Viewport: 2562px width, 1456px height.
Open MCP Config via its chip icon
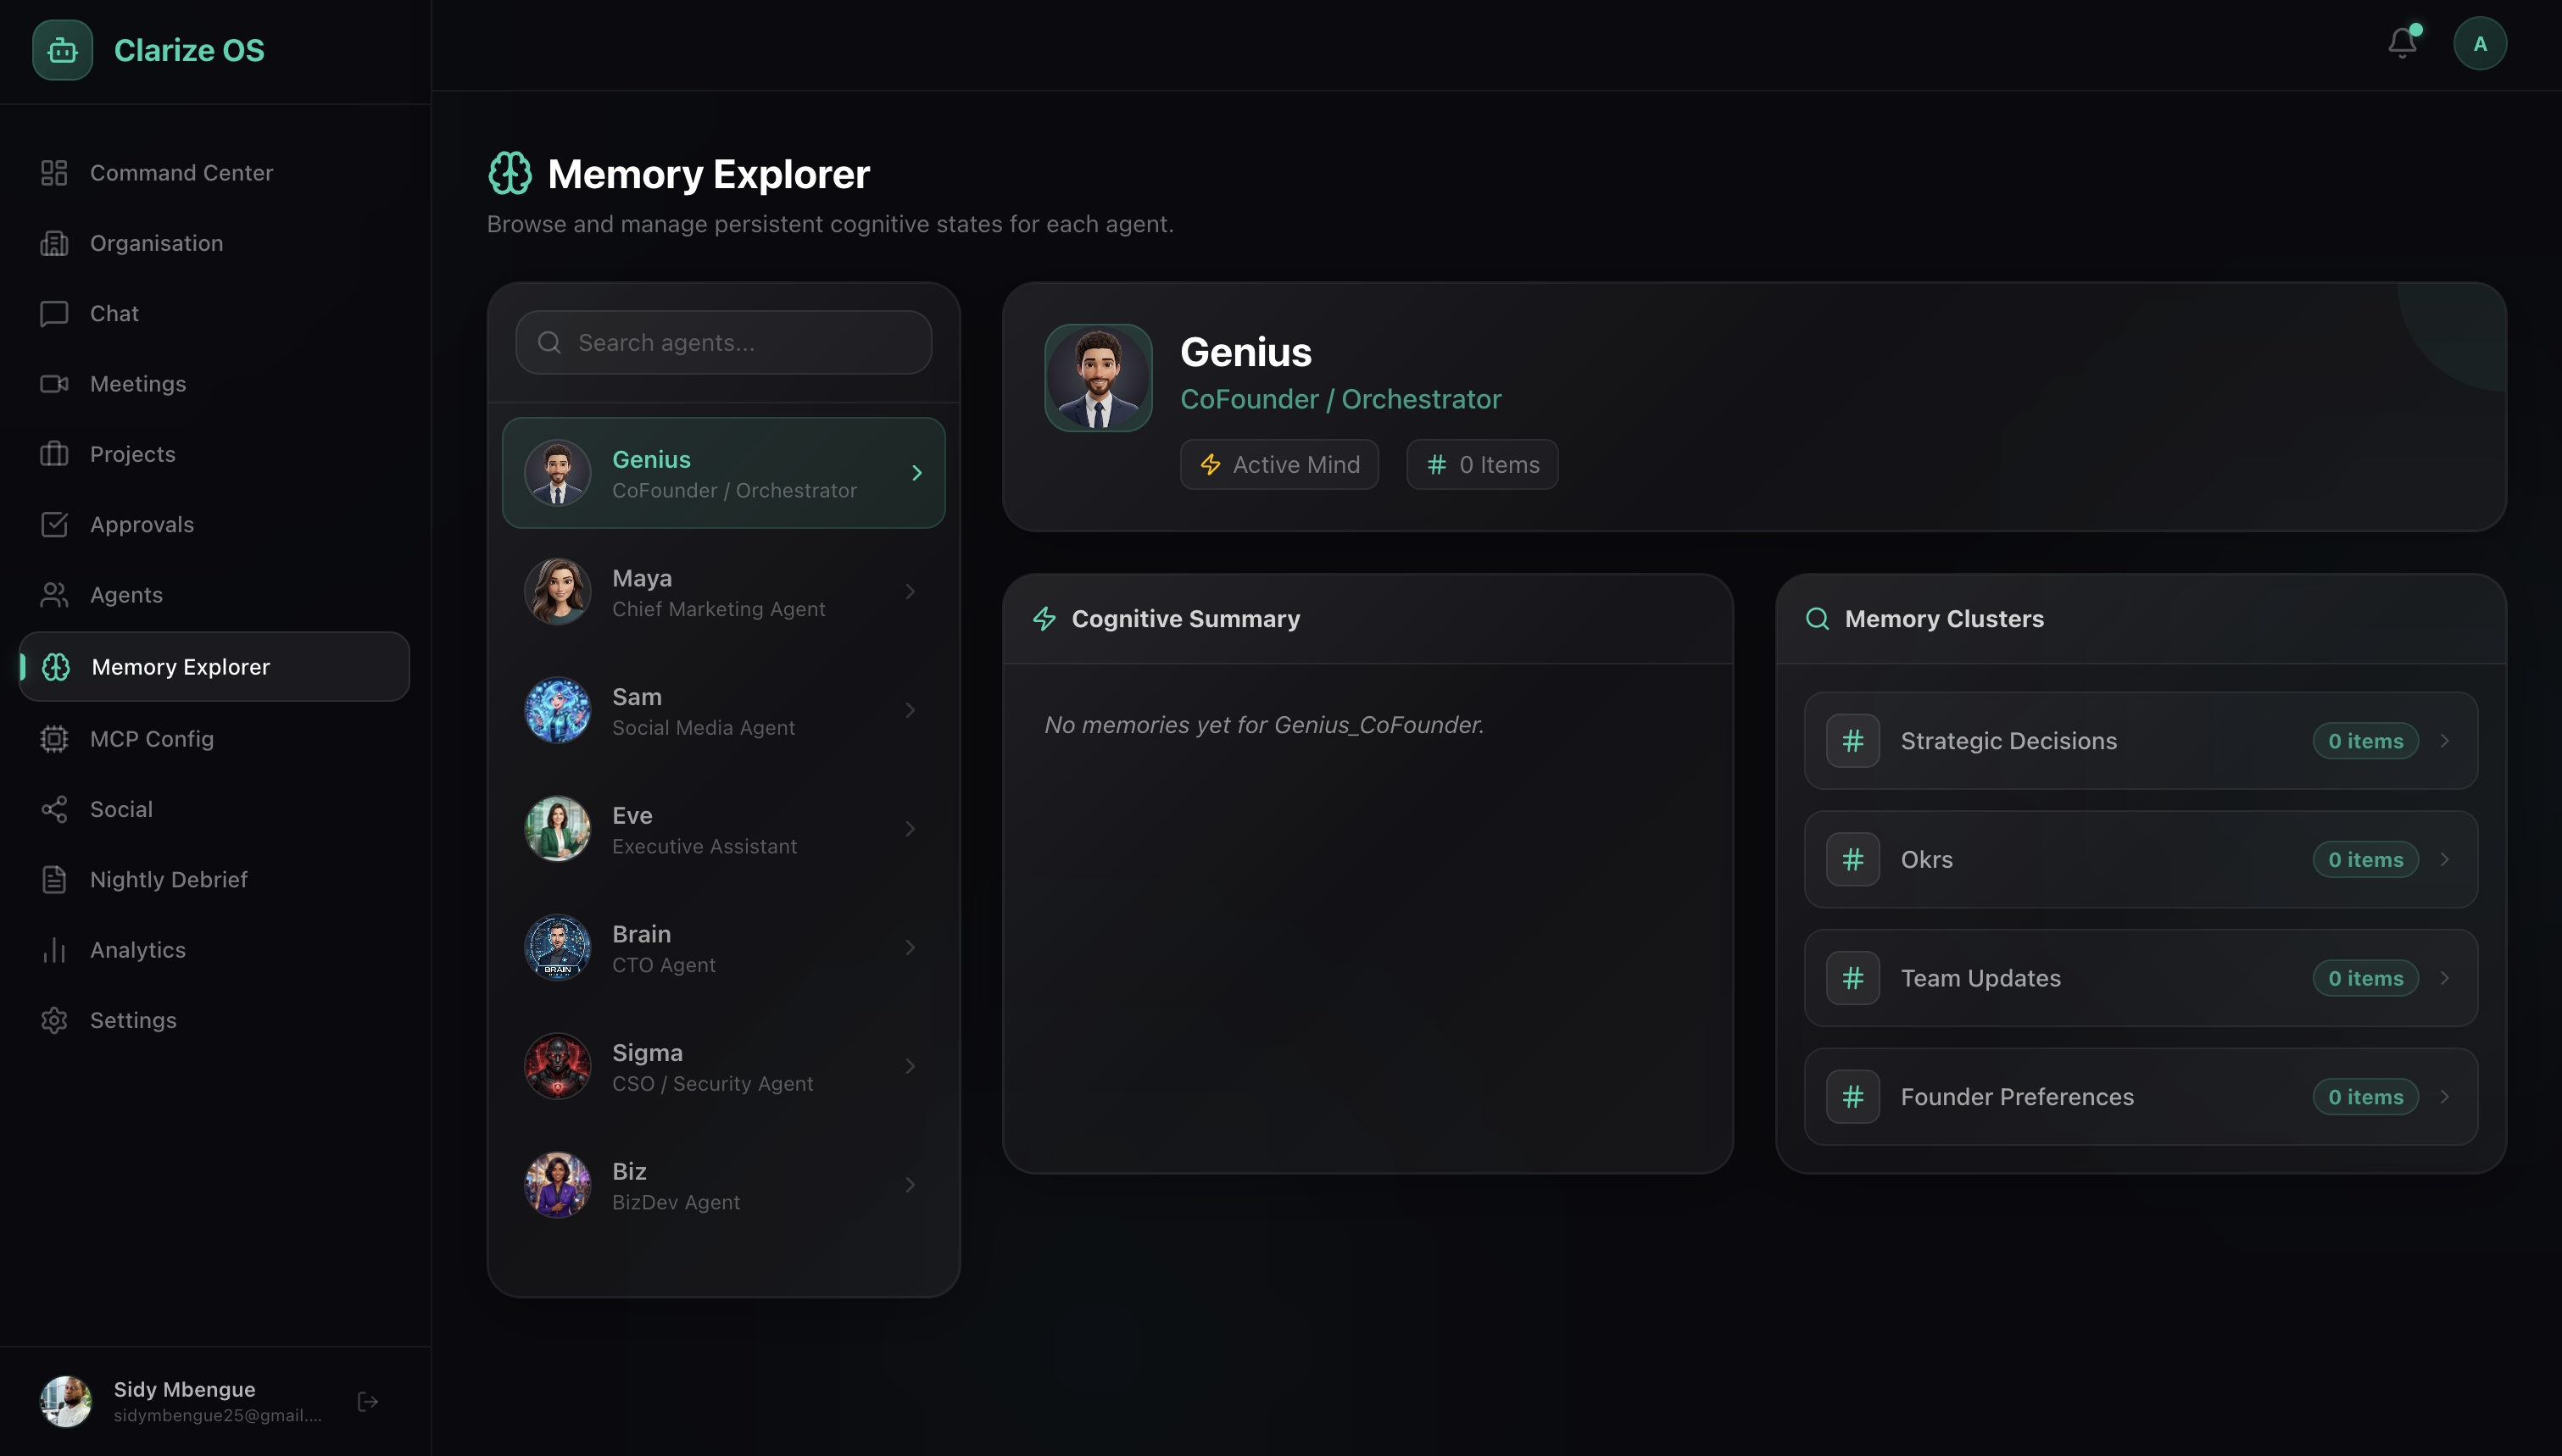54,738
